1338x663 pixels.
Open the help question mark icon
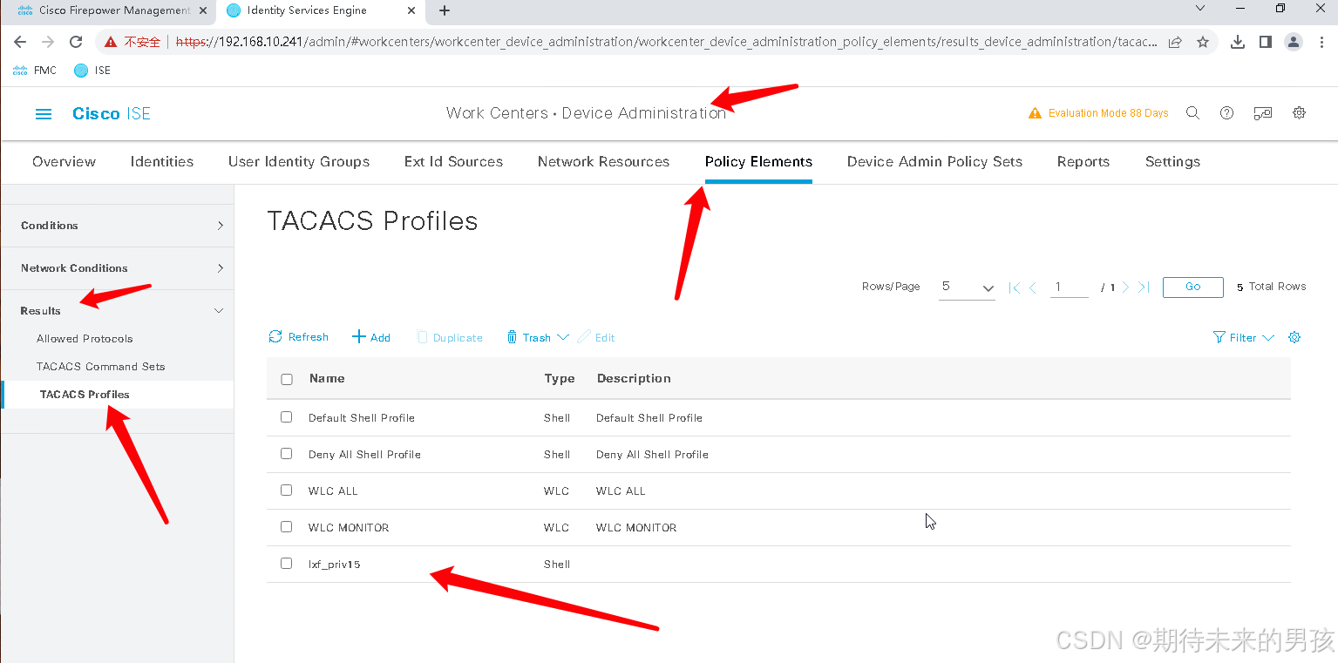click(x=1227, y=113)
